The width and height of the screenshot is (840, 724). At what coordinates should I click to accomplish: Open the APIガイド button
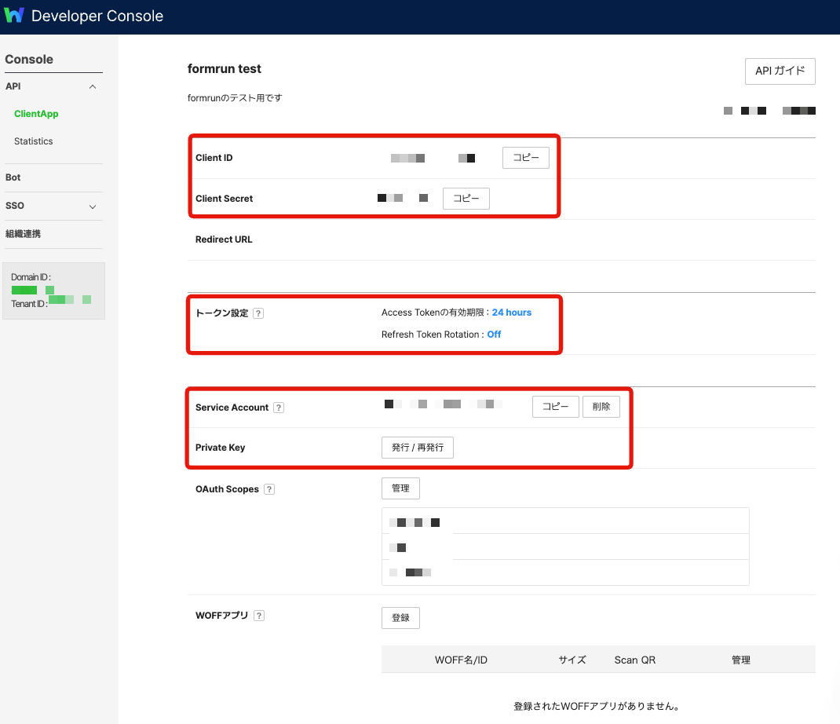click(780, 71)
